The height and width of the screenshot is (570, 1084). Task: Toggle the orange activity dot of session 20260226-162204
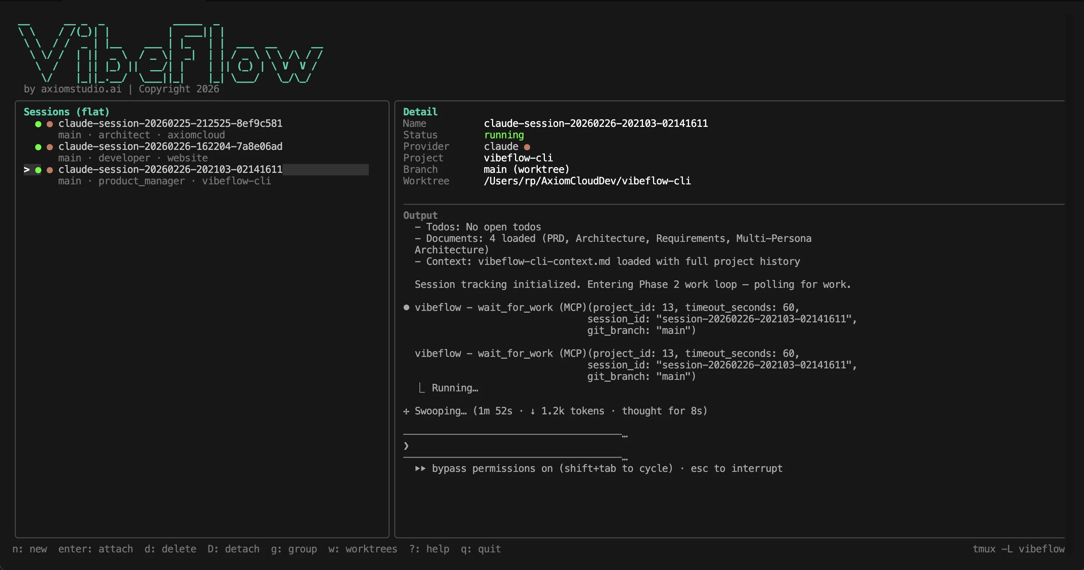click(49, 147)
